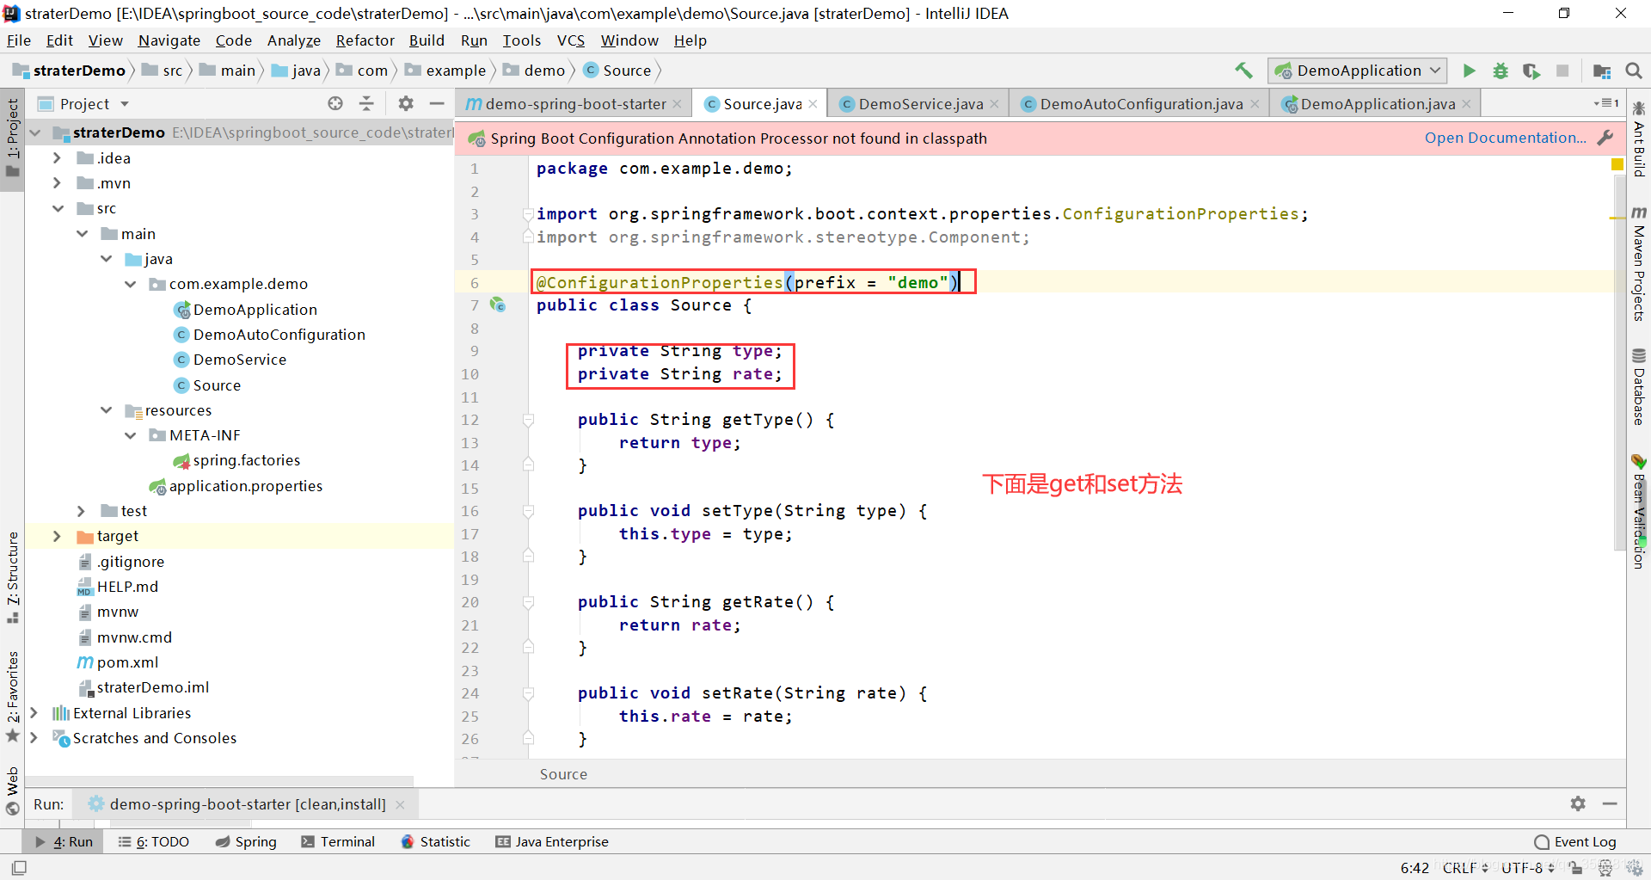Fold the setRate method at line 24
This screenshot has width=1651, height=880.
(529, 693)
